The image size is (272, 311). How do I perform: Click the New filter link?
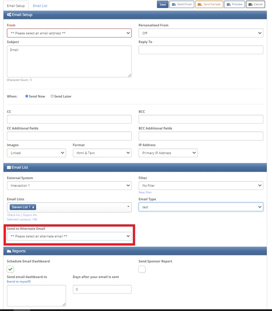145,192
